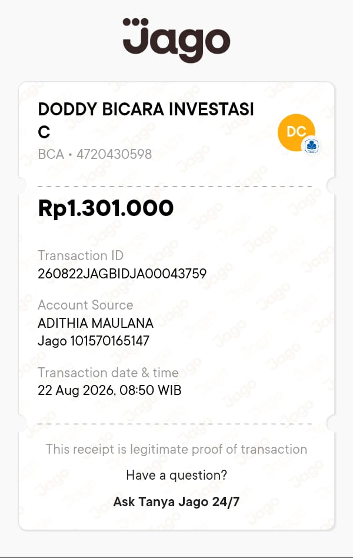Tap the orange DC avatar circle
The width and height of the screenshot is (353, 558).
point(297,132)
